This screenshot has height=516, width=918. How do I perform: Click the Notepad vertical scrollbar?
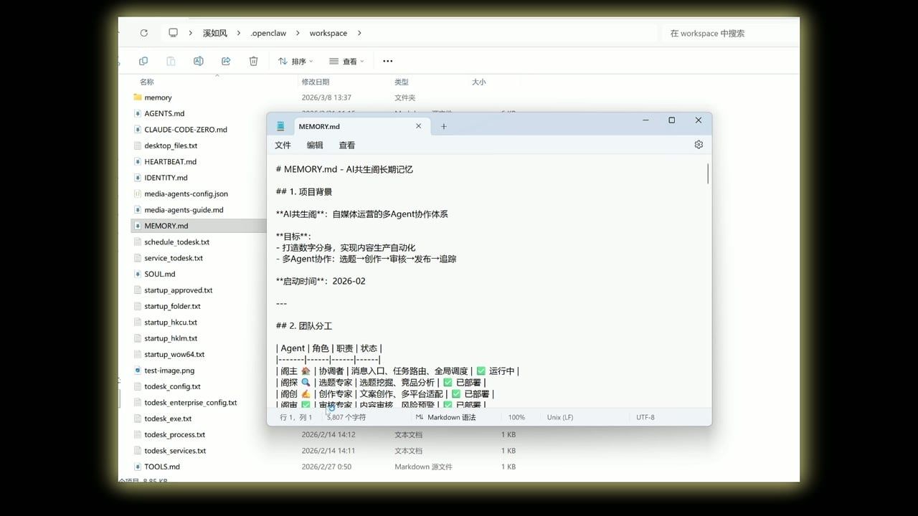(708, 174)
